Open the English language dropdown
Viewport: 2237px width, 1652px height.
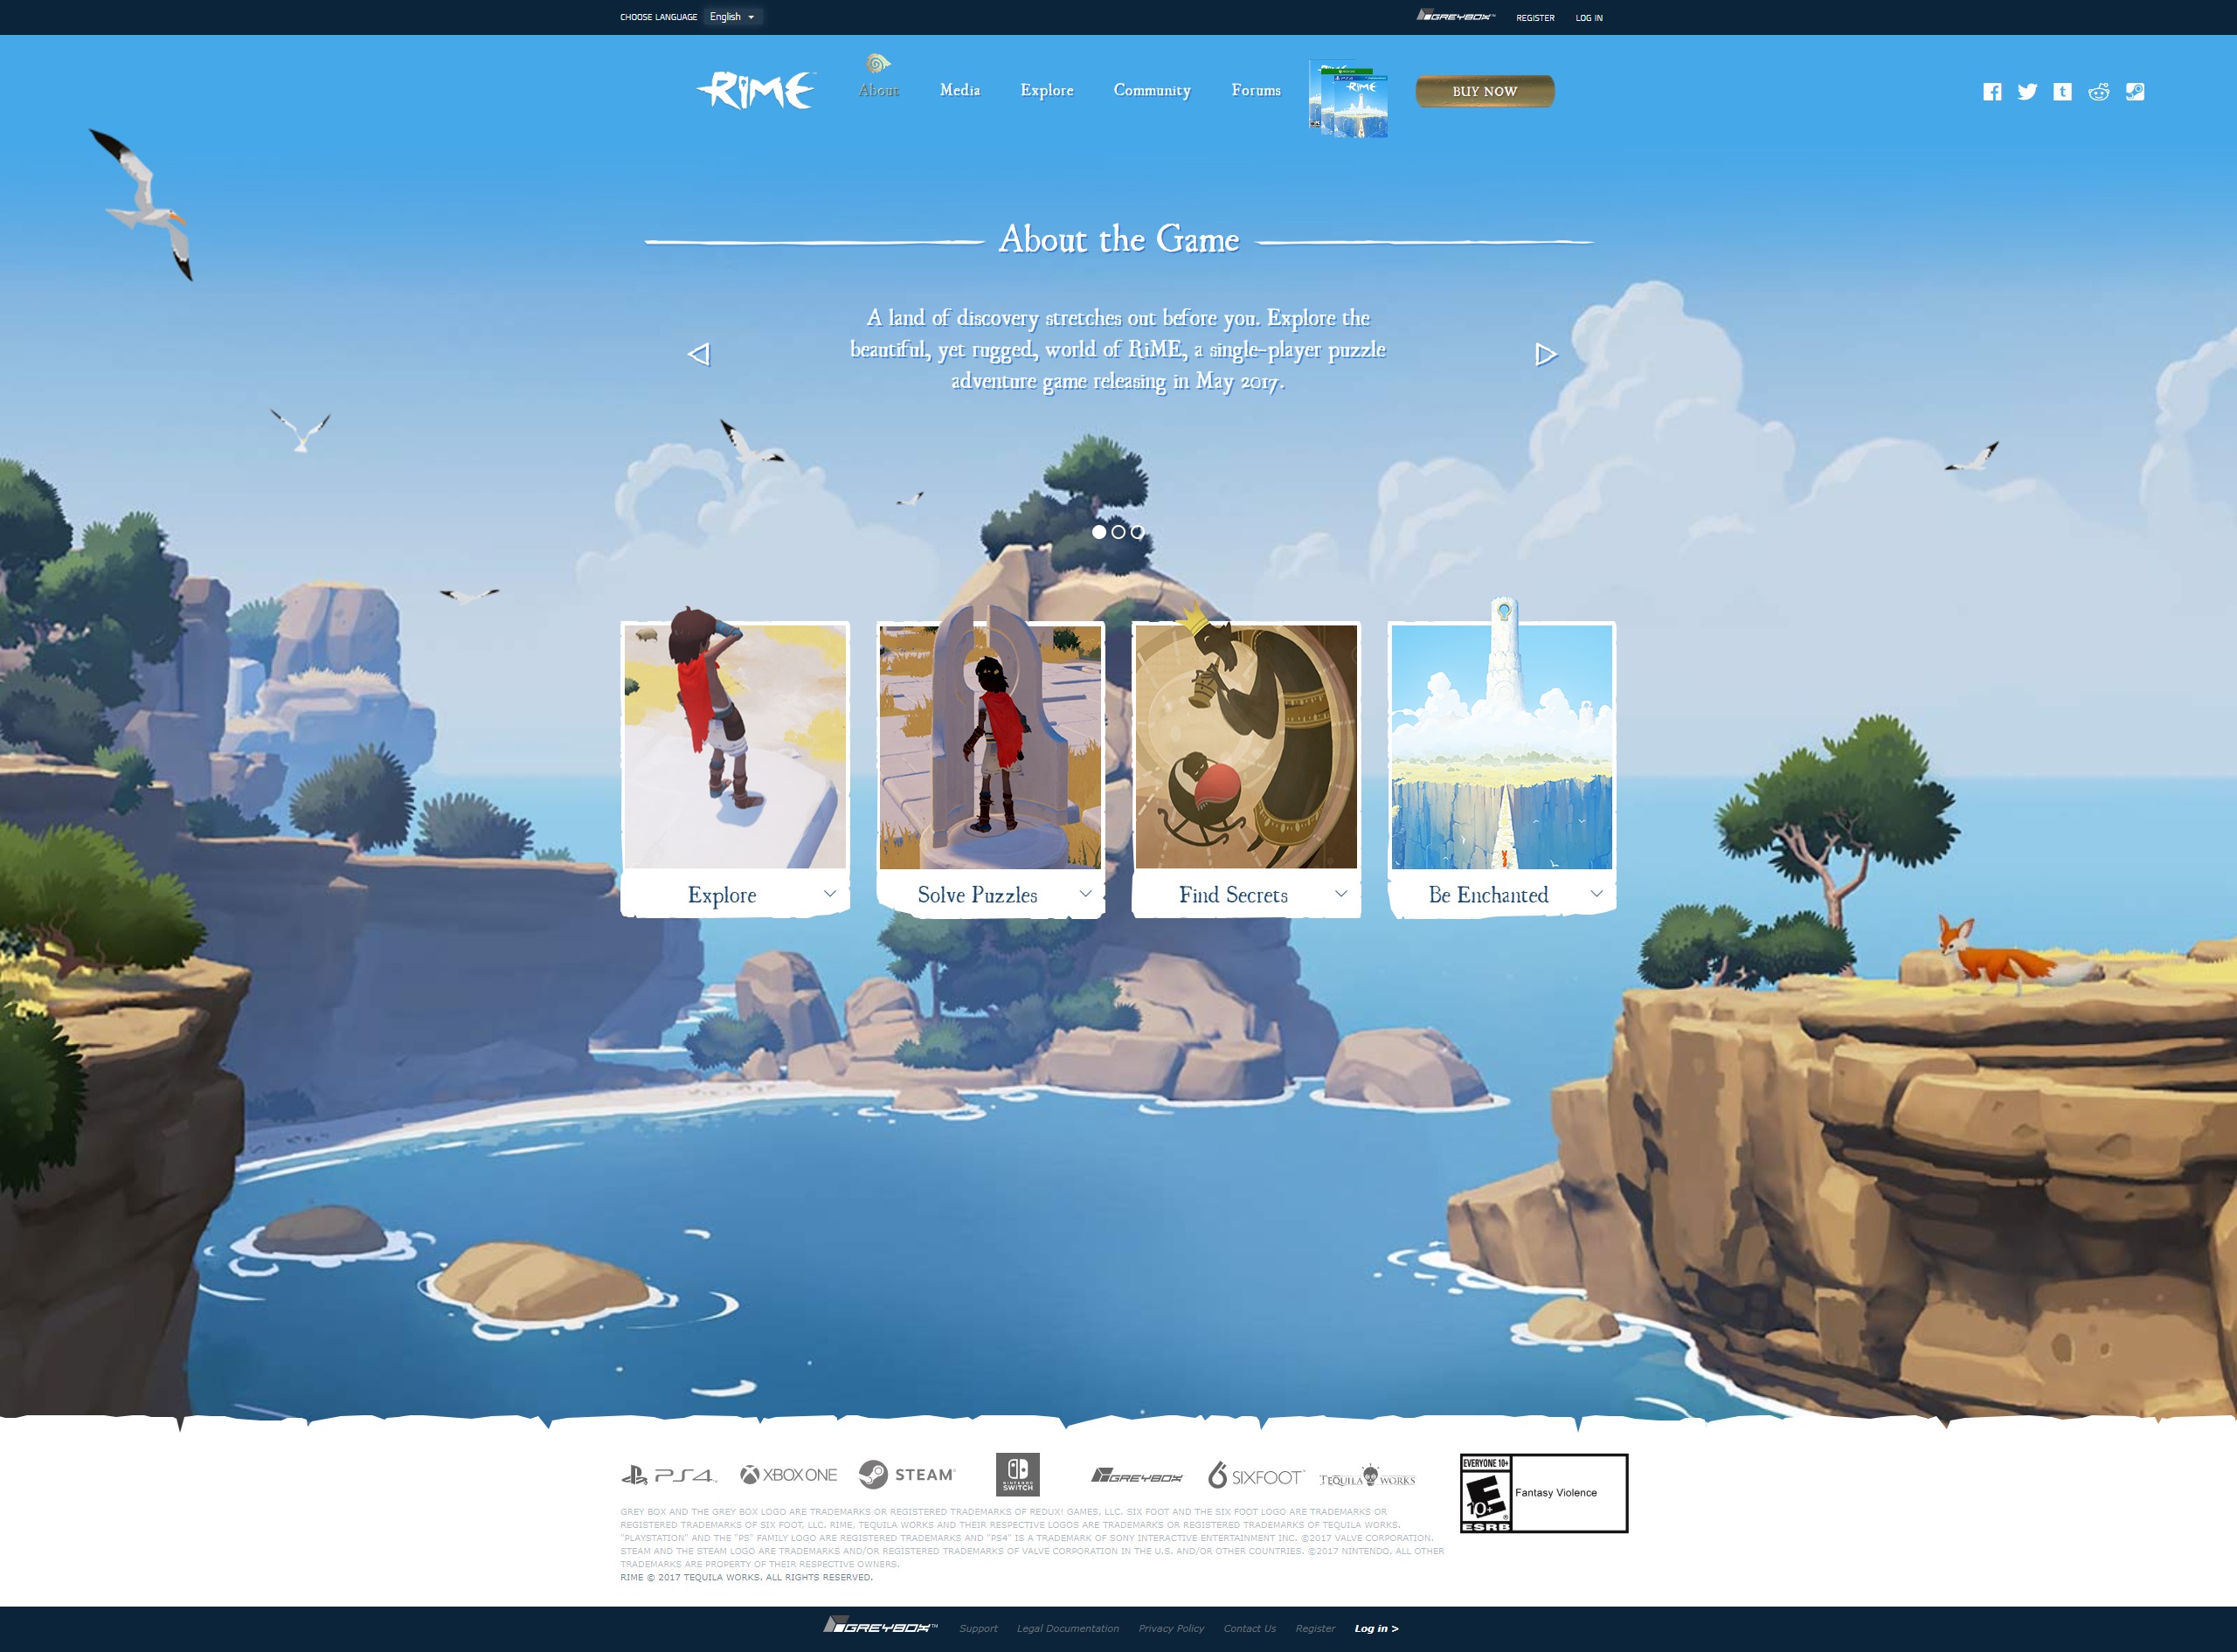733,17
